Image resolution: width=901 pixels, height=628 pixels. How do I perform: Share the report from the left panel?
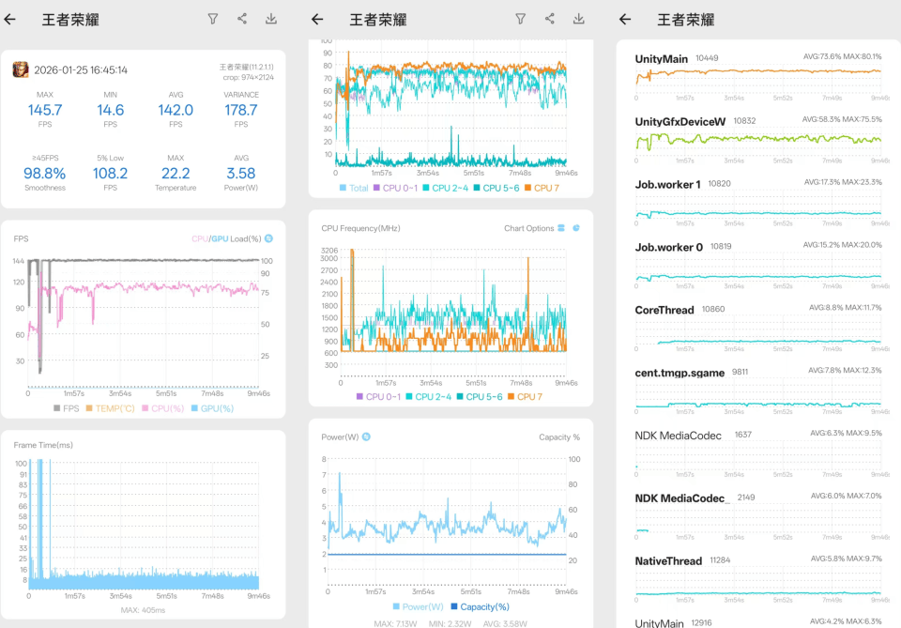point(242,19)
